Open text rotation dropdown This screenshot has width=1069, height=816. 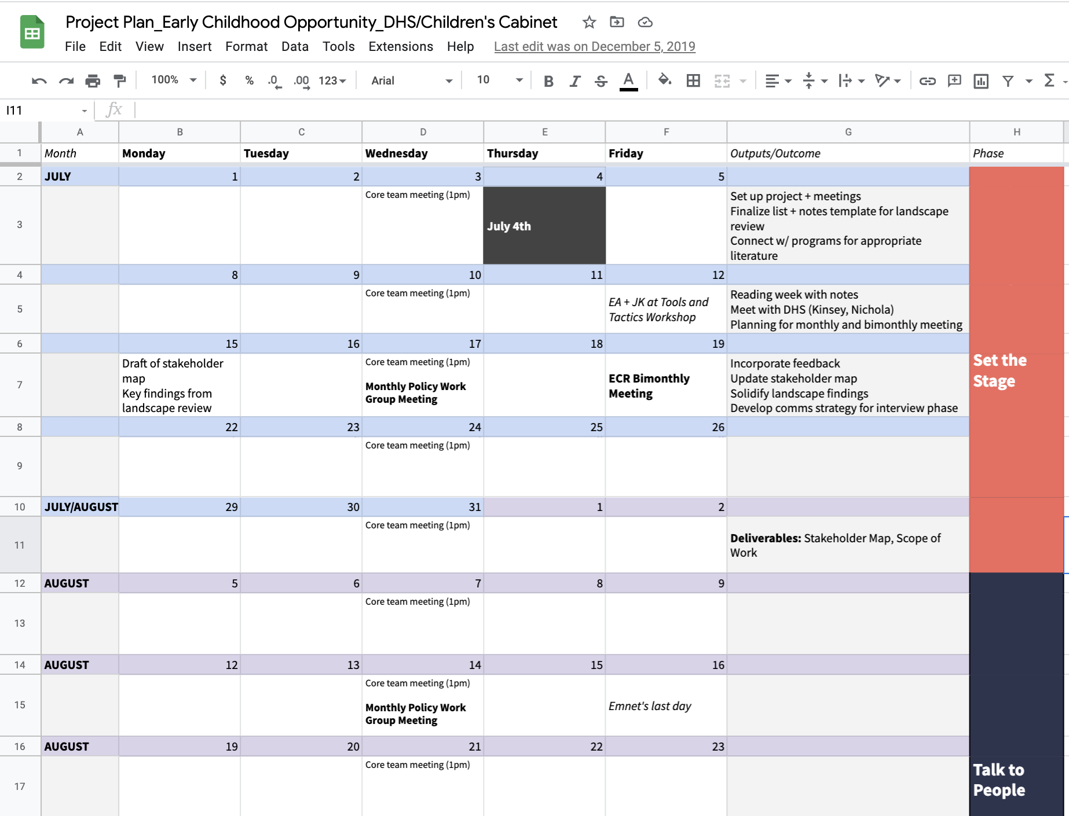point(888,81)
